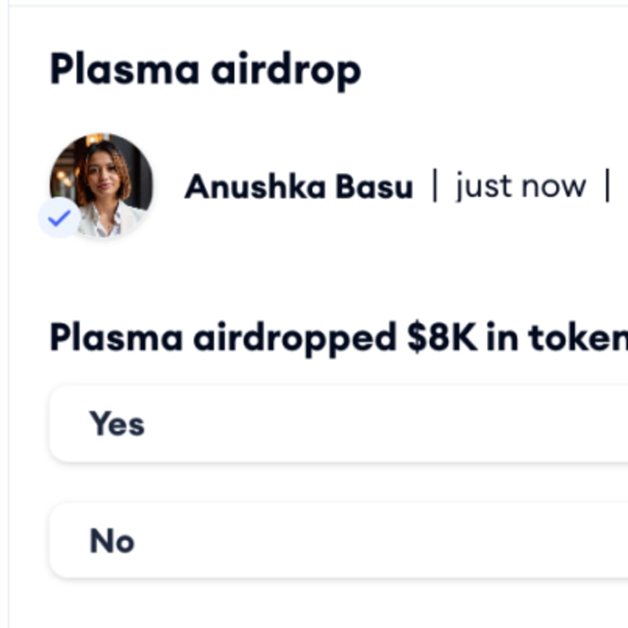Click the divider after "just now"
The image size is (628, 628).
pos(608,186)
